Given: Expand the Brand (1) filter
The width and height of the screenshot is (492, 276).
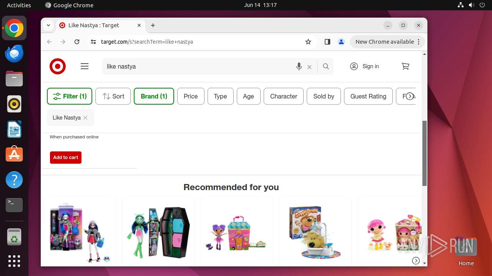Looking at the screenshot, I should [x=154, y=96].
